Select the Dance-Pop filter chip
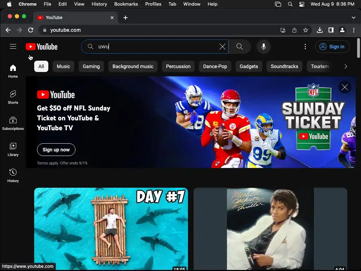The height and width of the screenshot is (271, 361). [215, 66]
